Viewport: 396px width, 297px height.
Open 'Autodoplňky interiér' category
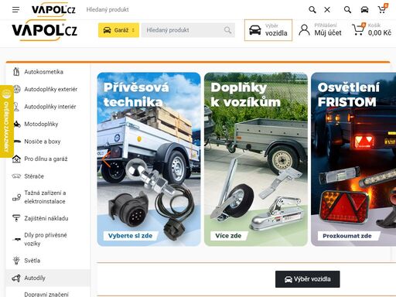(50, 107)
